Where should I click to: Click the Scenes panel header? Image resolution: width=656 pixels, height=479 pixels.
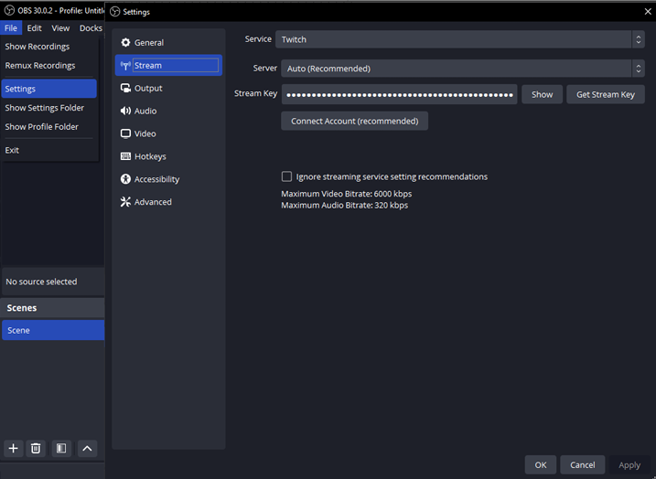tap(53, 308)
